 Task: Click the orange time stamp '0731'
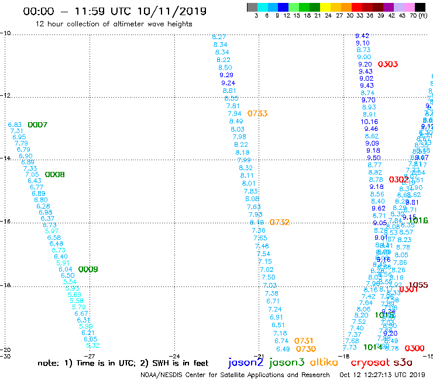click(x=304, y=341)
